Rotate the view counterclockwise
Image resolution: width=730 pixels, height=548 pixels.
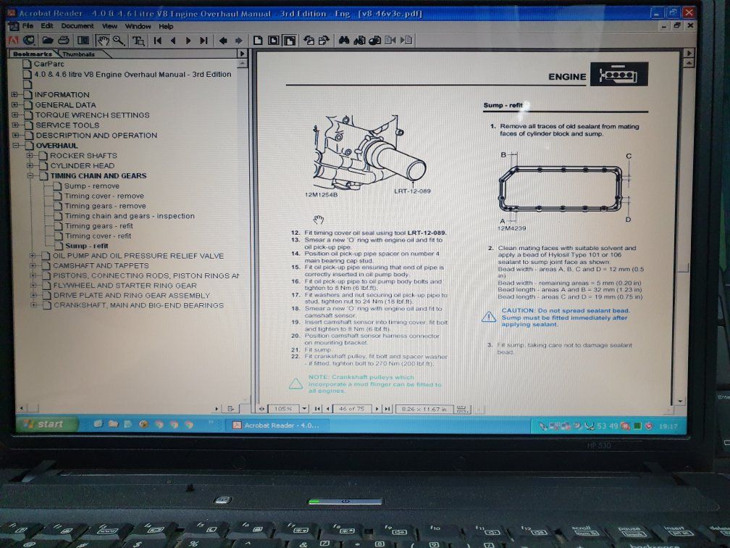click(309, 41)
